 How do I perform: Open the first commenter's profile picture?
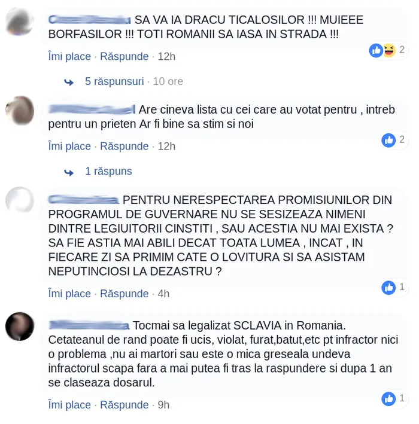[20, 22]
